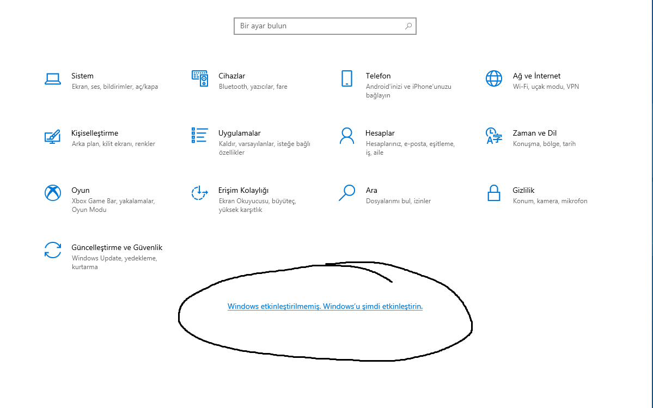Viewport: 653px width, 408px height.
Task: Click 'Kaldır, varsayılanlar, isteğe bağlı özellikler' text
Action: click(265, 148)
